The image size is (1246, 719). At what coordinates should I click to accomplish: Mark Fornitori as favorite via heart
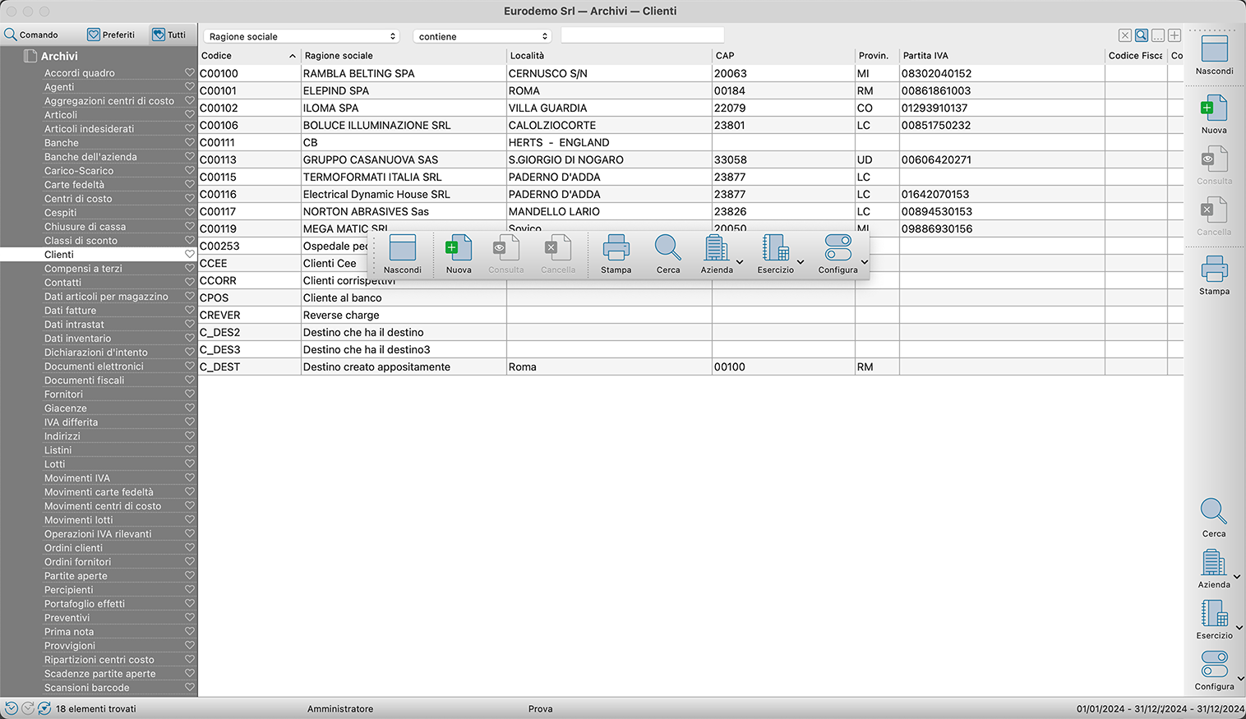(190, 394)
